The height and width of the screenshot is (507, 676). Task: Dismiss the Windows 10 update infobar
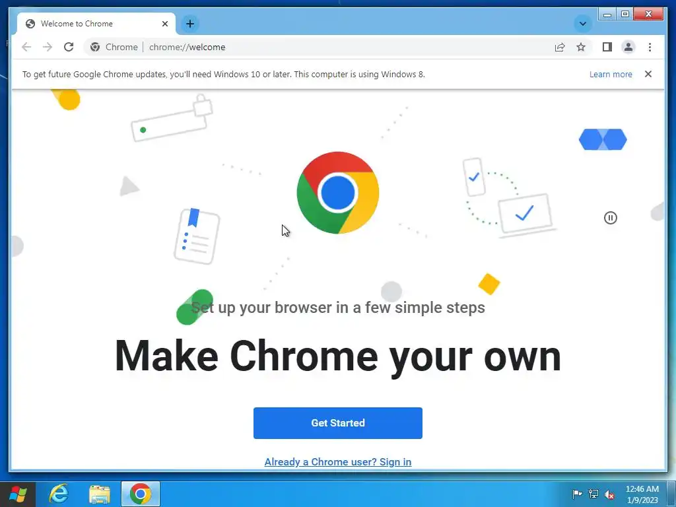(x=648, y=74)
